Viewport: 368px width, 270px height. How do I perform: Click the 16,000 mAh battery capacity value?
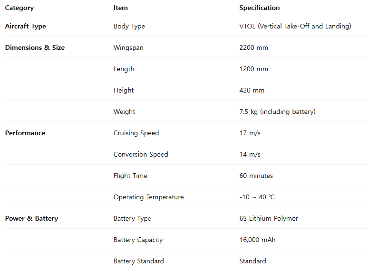258,240
